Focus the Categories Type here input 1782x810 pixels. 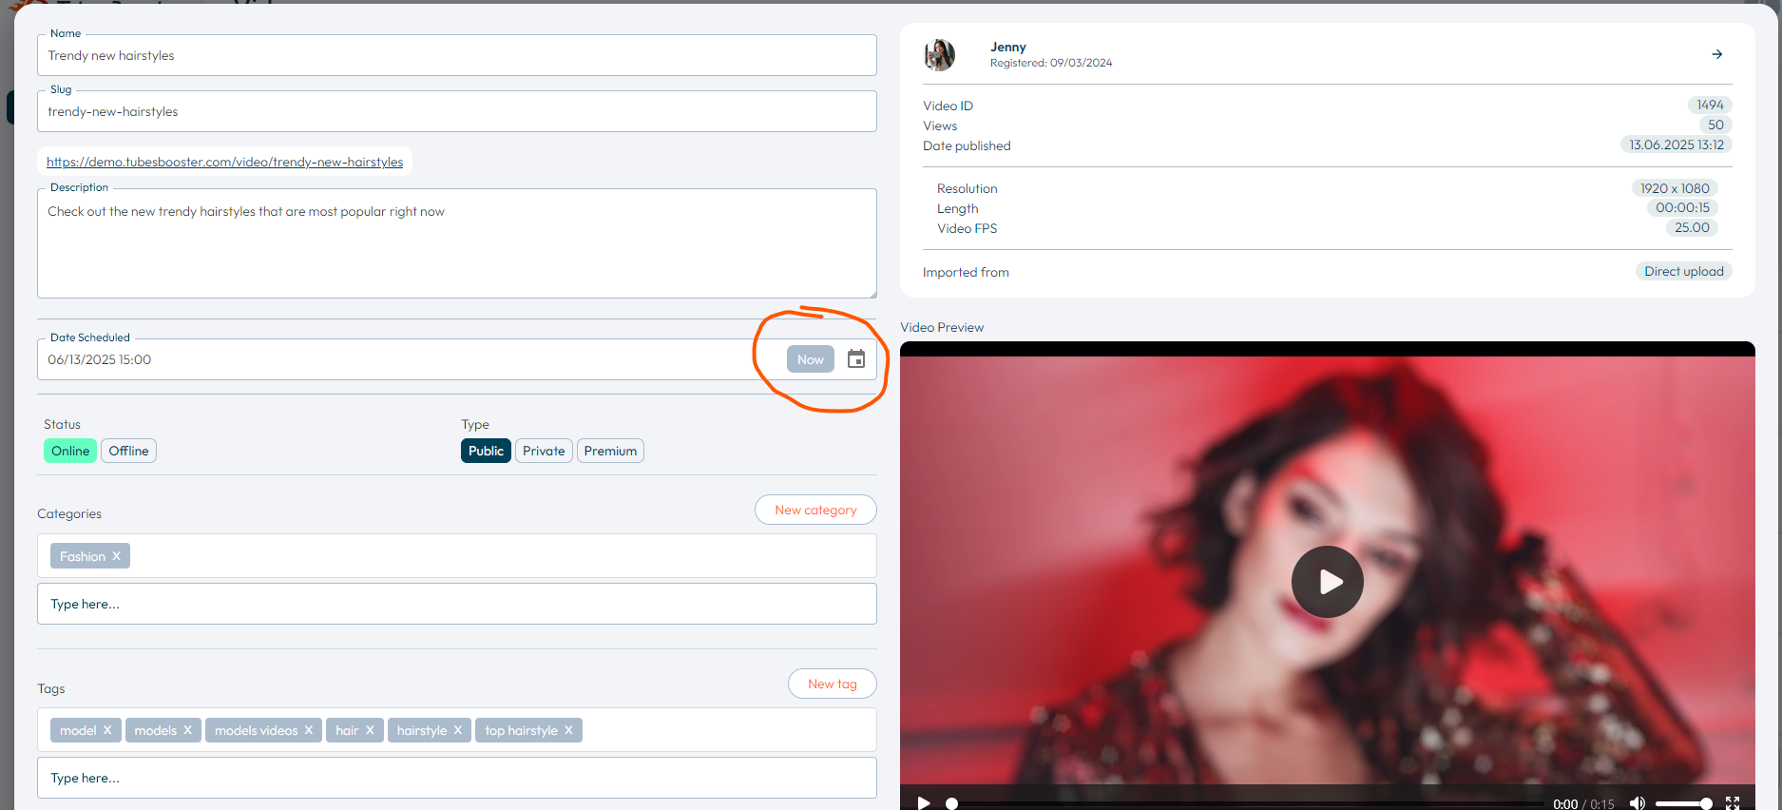[457, 604]
